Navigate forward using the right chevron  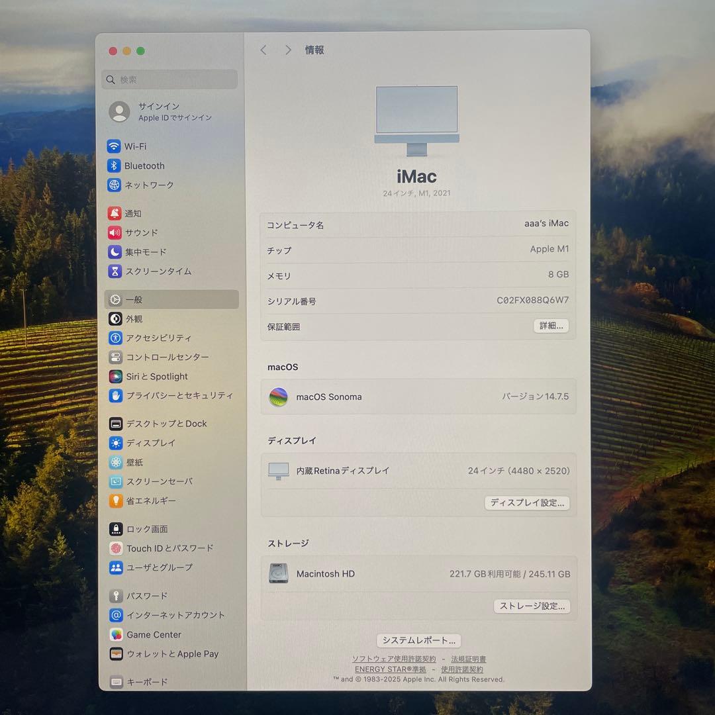click(288, 50)
